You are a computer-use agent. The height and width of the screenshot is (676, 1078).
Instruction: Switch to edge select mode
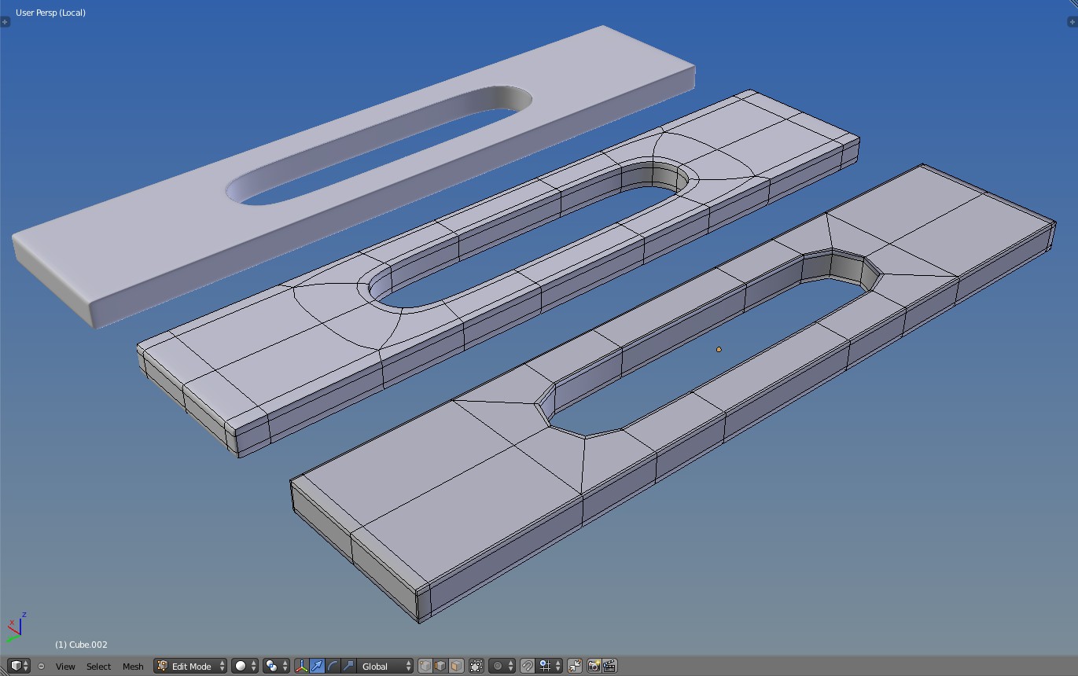tap(440, 666)
